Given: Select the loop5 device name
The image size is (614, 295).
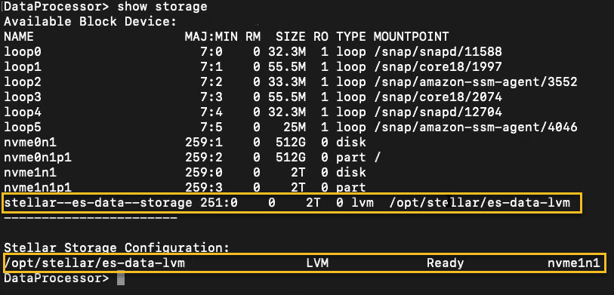Looking at the screenshot, I should tap(23, 128).
